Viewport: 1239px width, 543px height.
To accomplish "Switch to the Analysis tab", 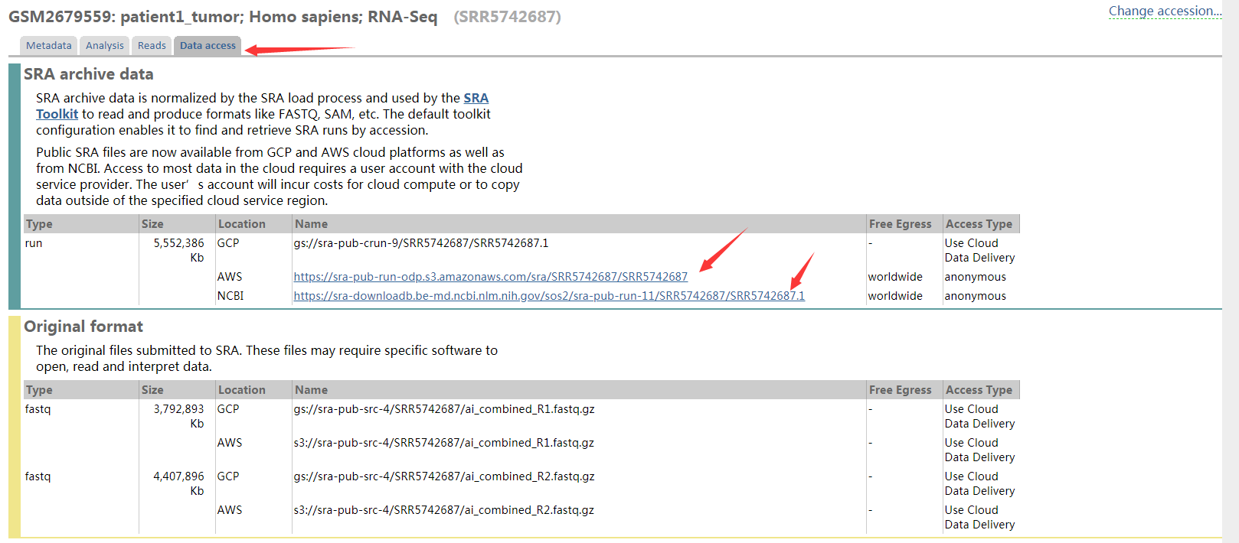I will point(105,46).
